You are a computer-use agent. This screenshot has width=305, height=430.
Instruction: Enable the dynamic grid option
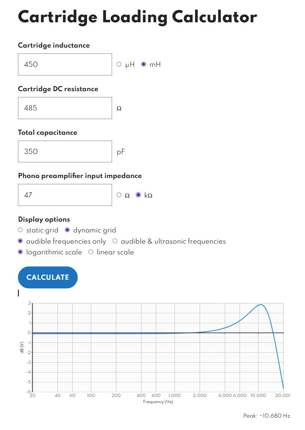point(67,230)
